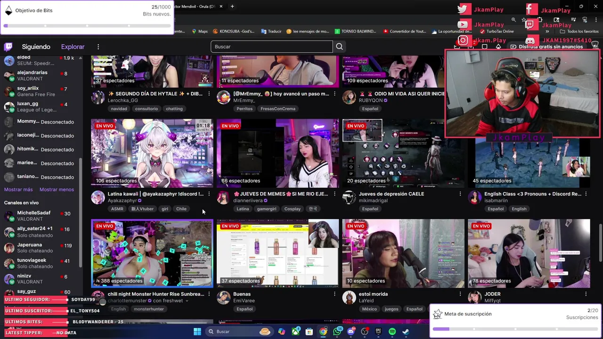Open Maps bookmark

point(200,32)
